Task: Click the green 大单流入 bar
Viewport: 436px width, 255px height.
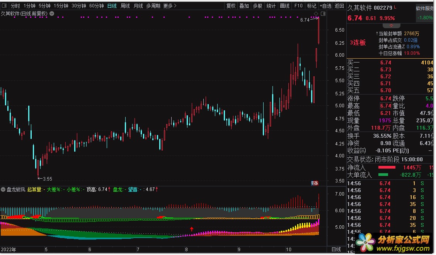Action: 383,174
